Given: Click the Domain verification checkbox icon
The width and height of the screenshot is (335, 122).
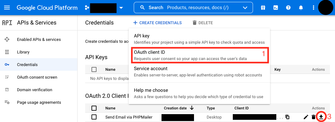Looking at the screenshot, I should click(x=7, y=90).
